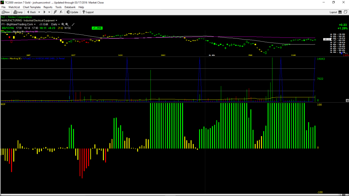Click the green +1.29% percent badge
This screenshot has width=349, height=196.
click(x=97, y=28)
